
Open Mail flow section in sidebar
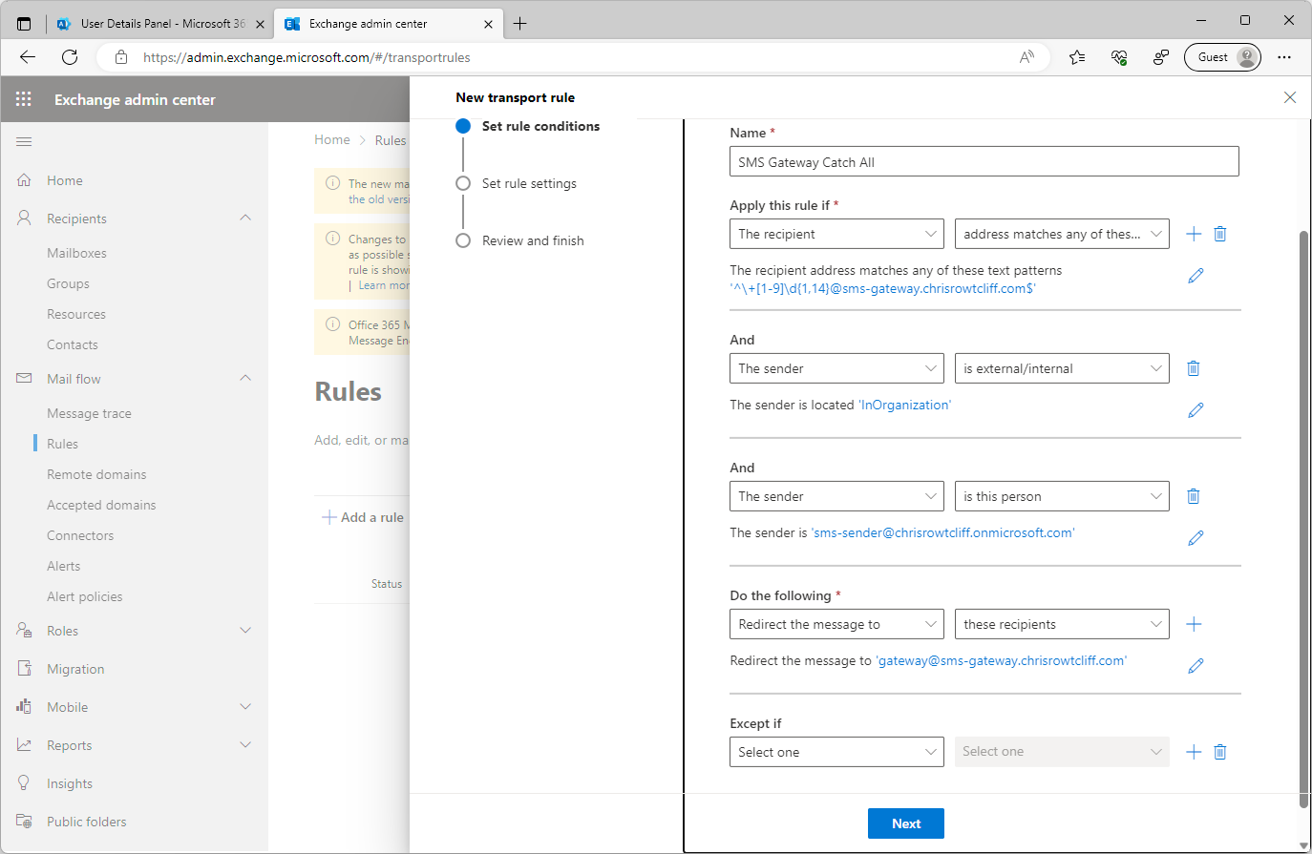[75, 378]
